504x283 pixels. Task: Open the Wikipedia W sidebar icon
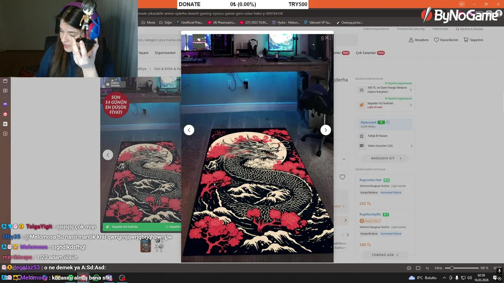click(5, 124)
